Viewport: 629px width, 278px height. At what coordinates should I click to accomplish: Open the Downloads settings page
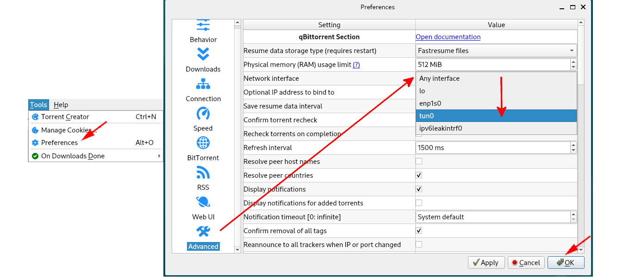(x=203, y=61)
